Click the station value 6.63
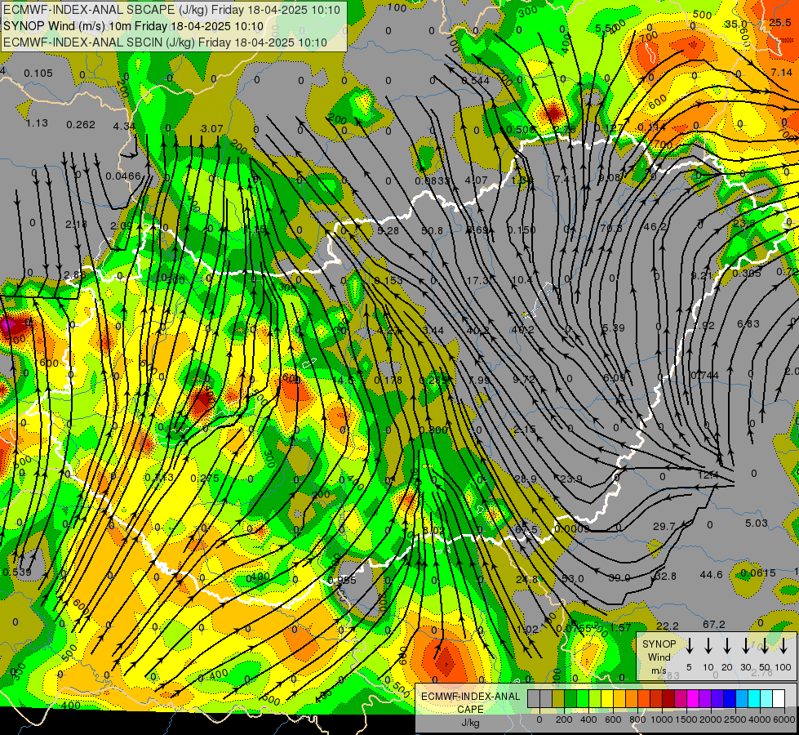The image size is (799, 735). [748, 324]
